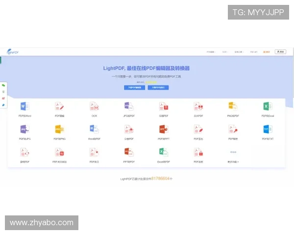Viewport: 294px width, 235px height.
Task: Click the red icon in left sidebar
Action: 3,98
